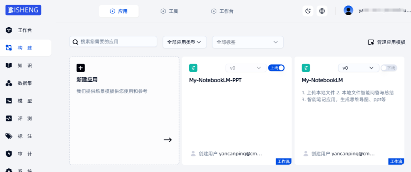Image resolution: width=411 pixels, height=172 pixels.
Task: Click the My-NotebookLM description text
Action: (x=348, y=96)
